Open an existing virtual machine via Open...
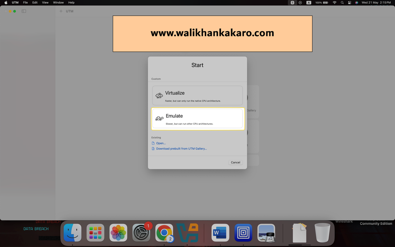 click(x=161, y=143)
